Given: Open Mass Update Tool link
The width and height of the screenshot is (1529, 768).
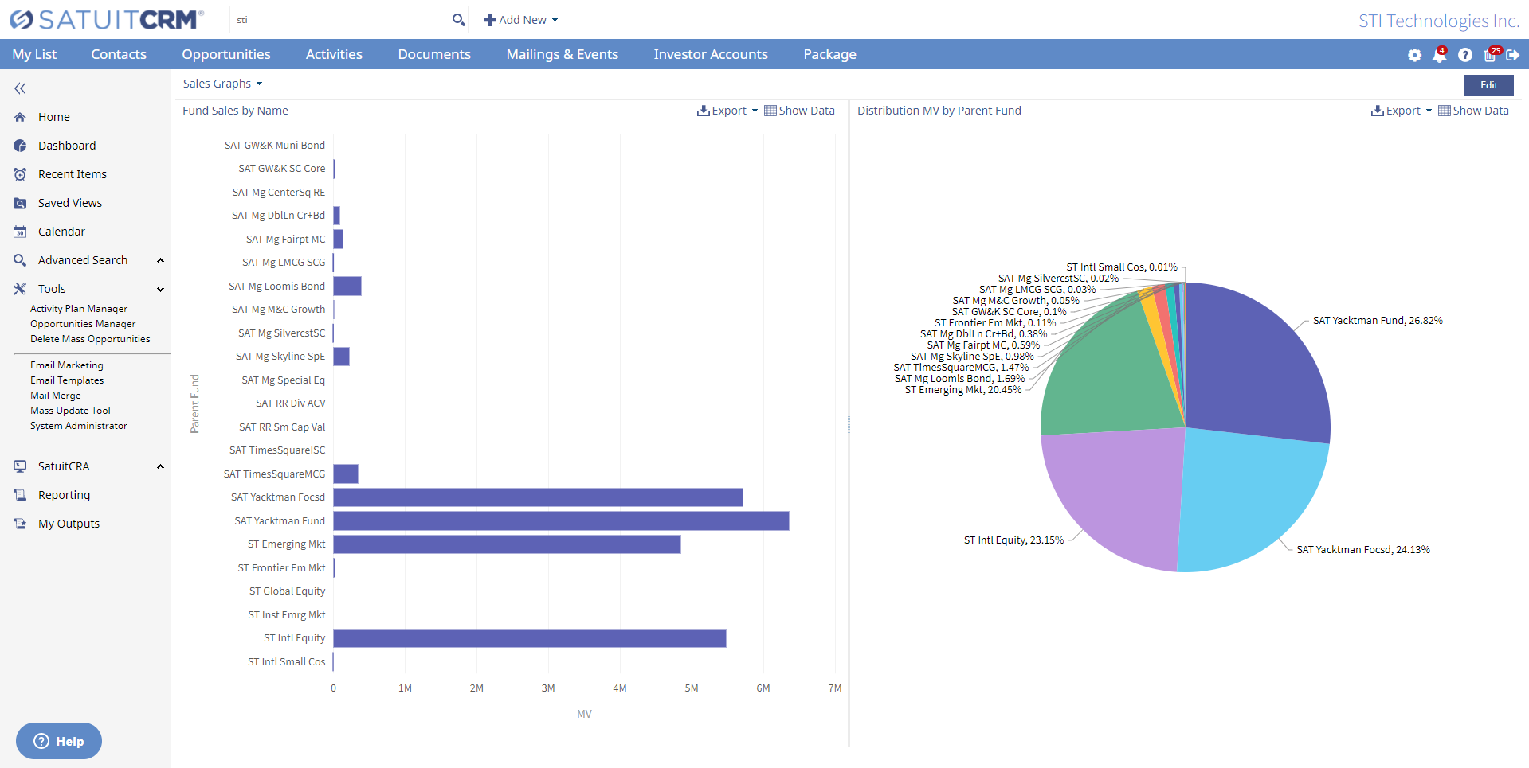Looking at the screenshot, I should coord(70,411).
